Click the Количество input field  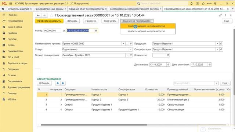pyautogui.click(x=161, y=55)
